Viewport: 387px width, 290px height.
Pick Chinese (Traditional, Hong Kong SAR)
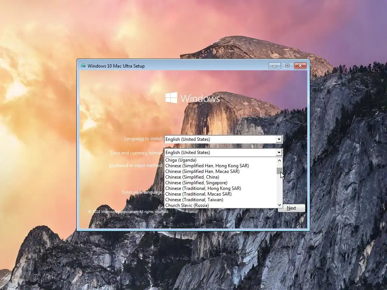click(220, 188)
